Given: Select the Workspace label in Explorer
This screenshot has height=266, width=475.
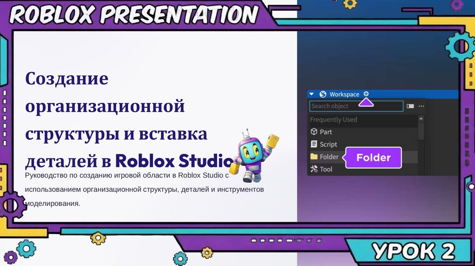Looking at the screenshot, I should click(344, 95).
